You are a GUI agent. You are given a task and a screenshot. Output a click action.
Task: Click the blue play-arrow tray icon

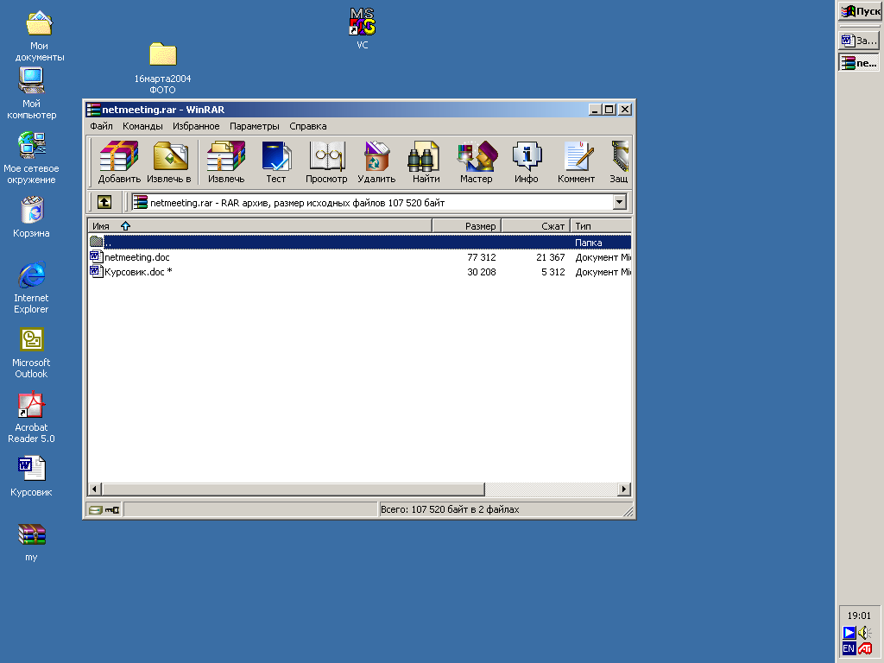[849, 633]
